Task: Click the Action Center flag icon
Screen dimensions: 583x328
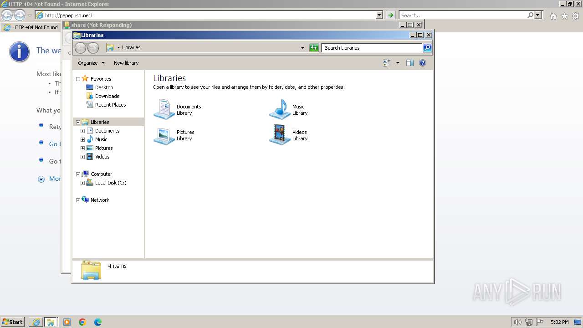Action: 540,322
